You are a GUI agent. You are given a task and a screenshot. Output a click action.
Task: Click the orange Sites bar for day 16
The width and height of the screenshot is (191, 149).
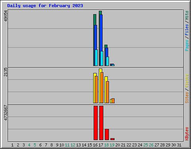pyautogui.click(x=96, y=89)
